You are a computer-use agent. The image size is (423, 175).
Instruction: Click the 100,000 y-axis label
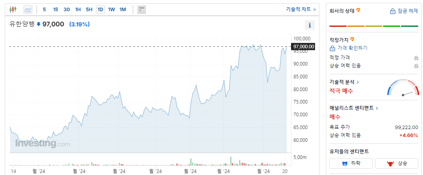(x=302, y=39)
